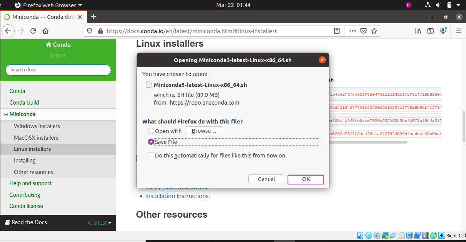Reload the current page
The image size is (466, 242).
tap(34, 31)
